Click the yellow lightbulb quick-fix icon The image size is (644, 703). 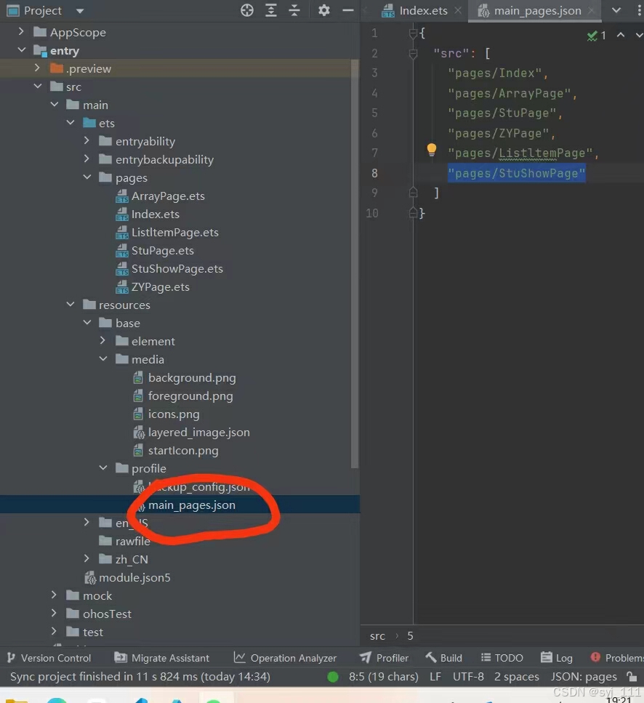coord(431,150)
